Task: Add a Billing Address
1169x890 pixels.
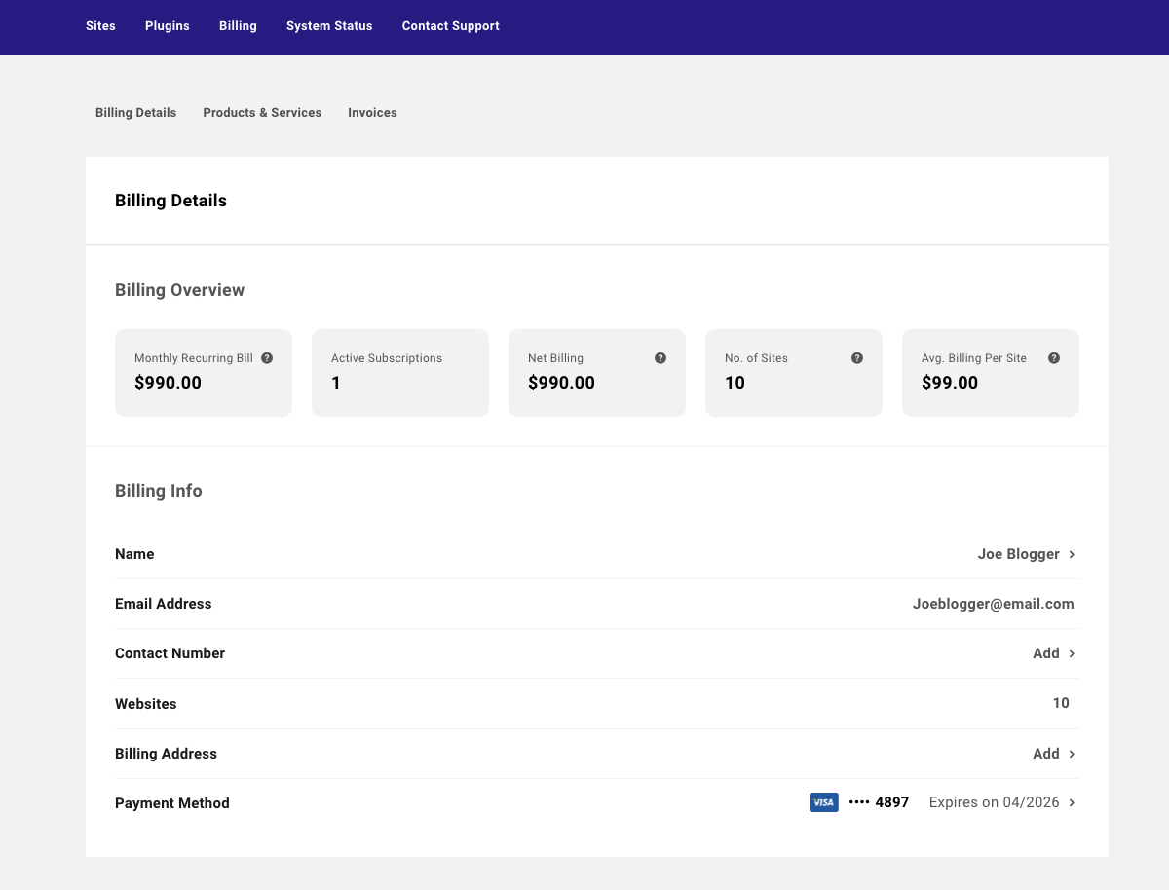Action: (1045, 753)
